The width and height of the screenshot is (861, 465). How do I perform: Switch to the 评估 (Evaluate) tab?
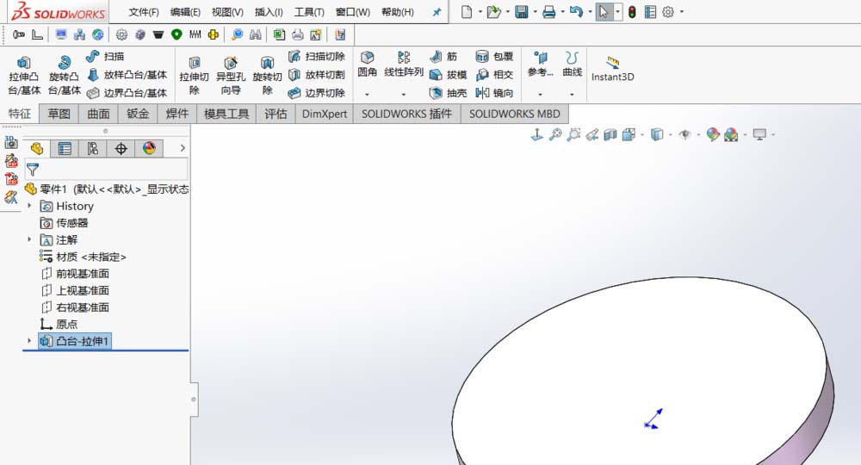pyautogui.click(x=276, y=114)
